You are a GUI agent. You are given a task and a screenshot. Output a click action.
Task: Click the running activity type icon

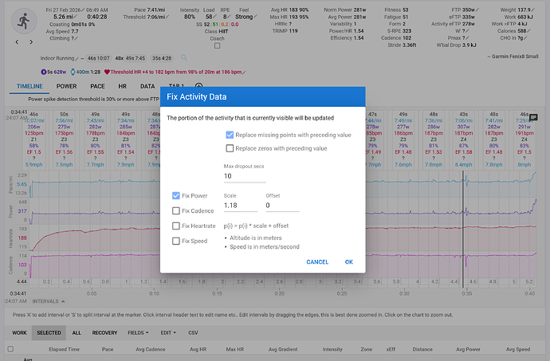click(25, 22)
